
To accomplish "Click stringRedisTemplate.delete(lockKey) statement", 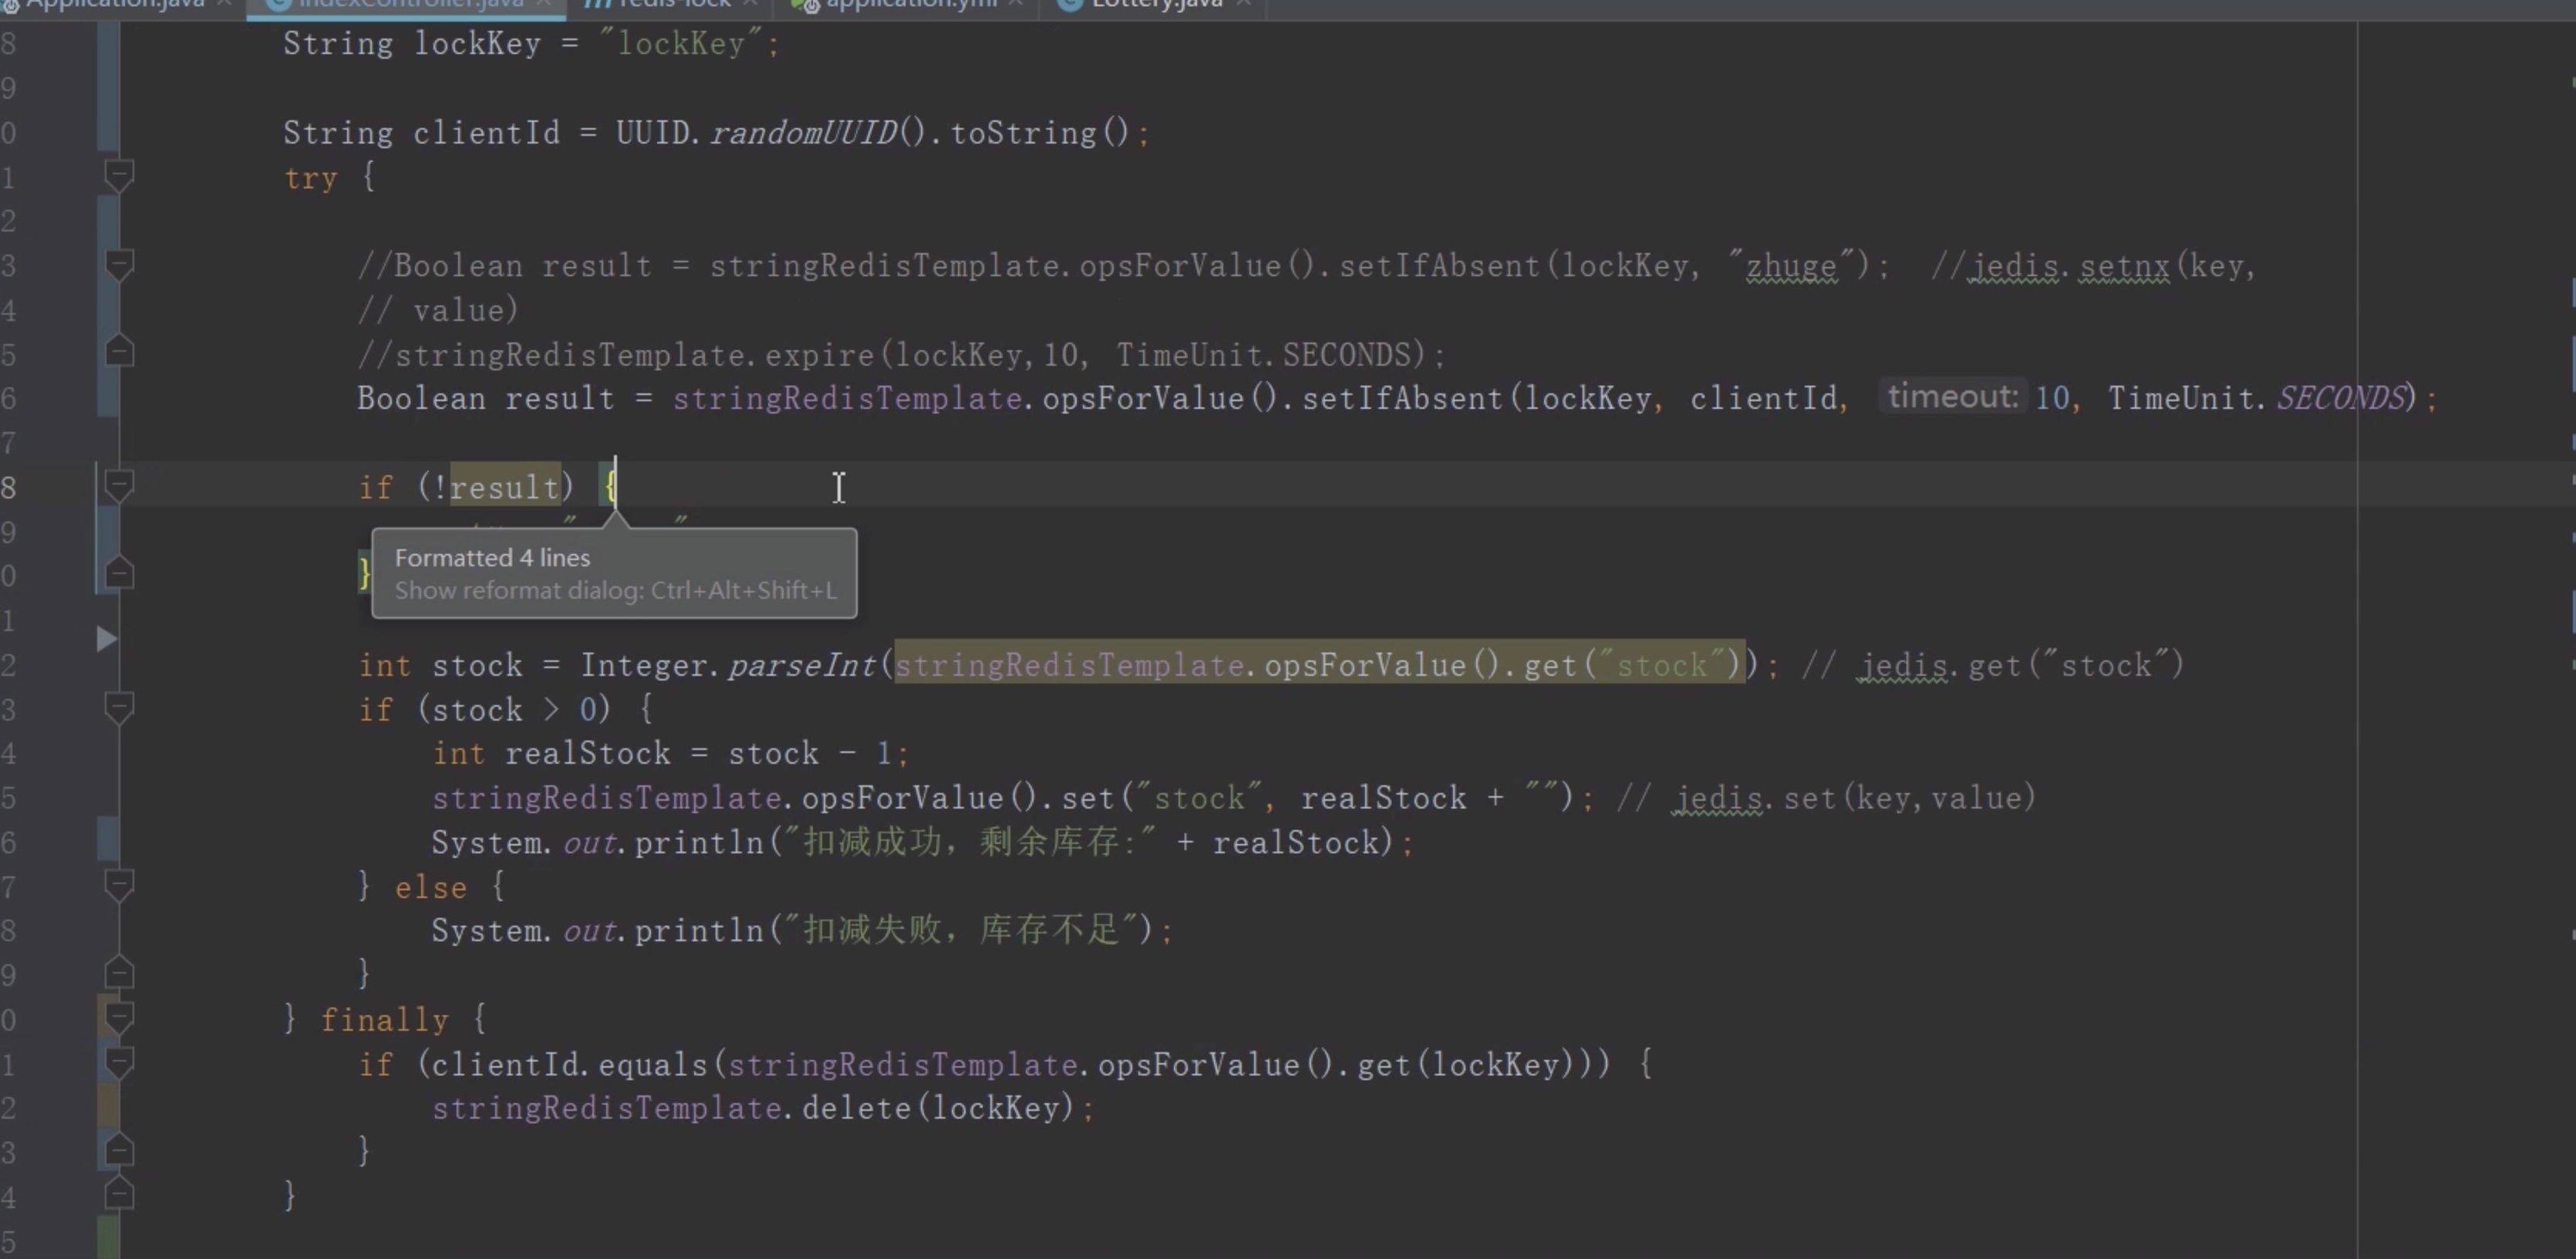I will (764, 1108).
